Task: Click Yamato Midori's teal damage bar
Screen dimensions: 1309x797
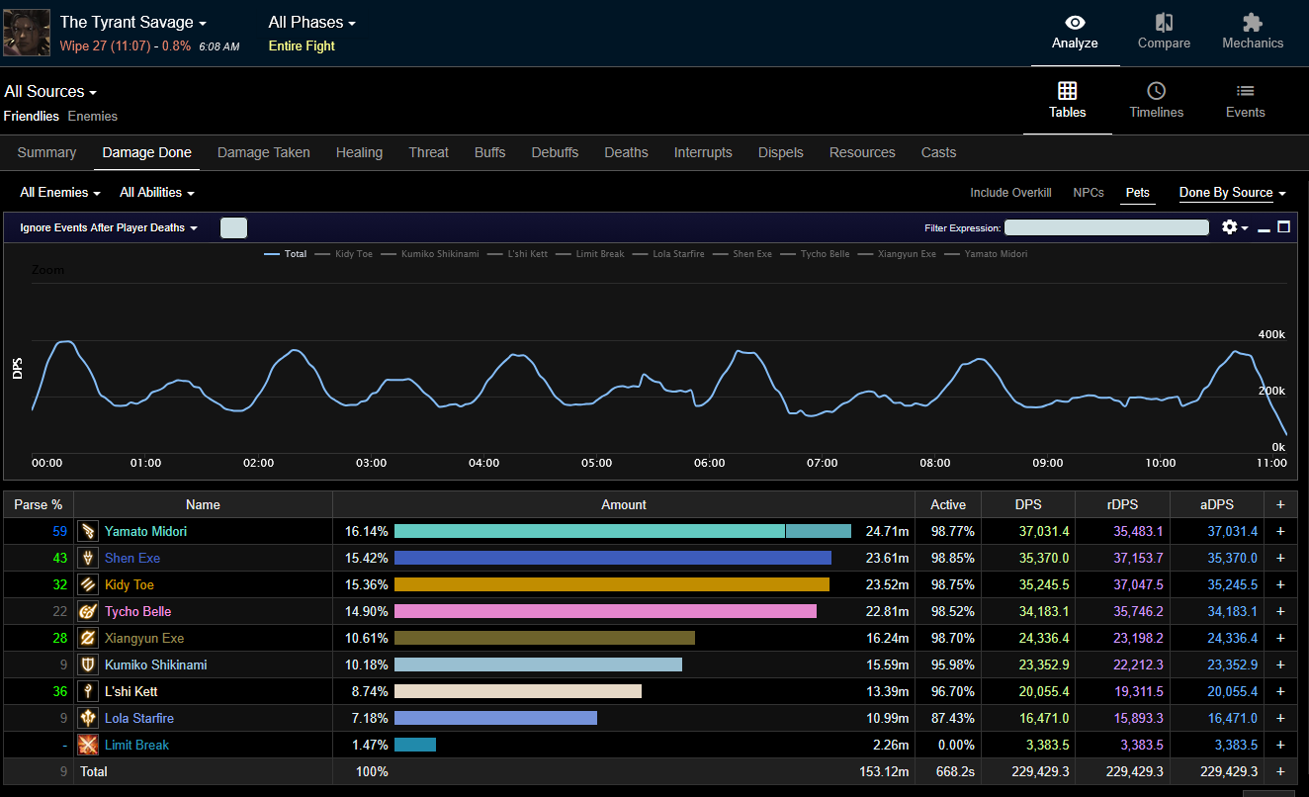Action: [623, 531]
